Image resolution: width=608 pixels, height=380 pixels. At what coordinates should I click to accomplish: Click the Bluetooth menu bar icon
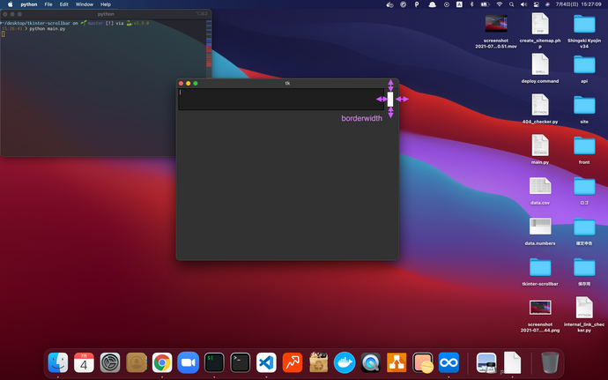[472, 4]
